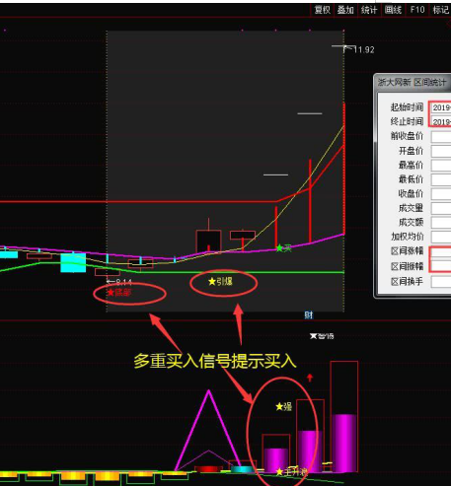The height and width of the screenshot is (486, 451).
Task: Click the blue 财 finance marker
Action: point(308,315)
